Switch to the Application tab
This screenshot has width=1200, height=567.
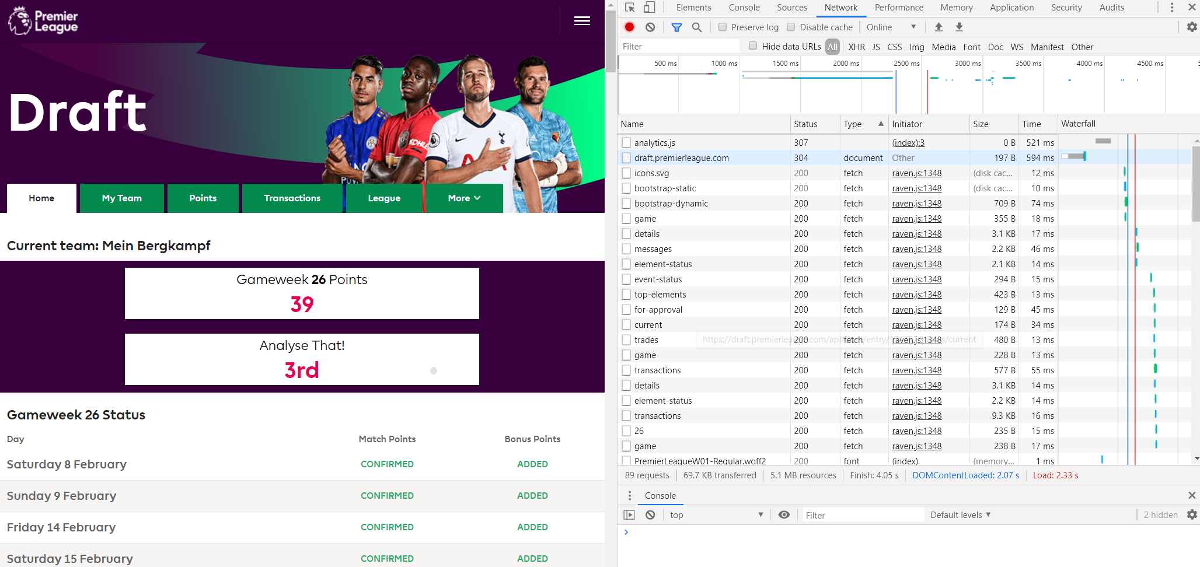coord(1011,8)
